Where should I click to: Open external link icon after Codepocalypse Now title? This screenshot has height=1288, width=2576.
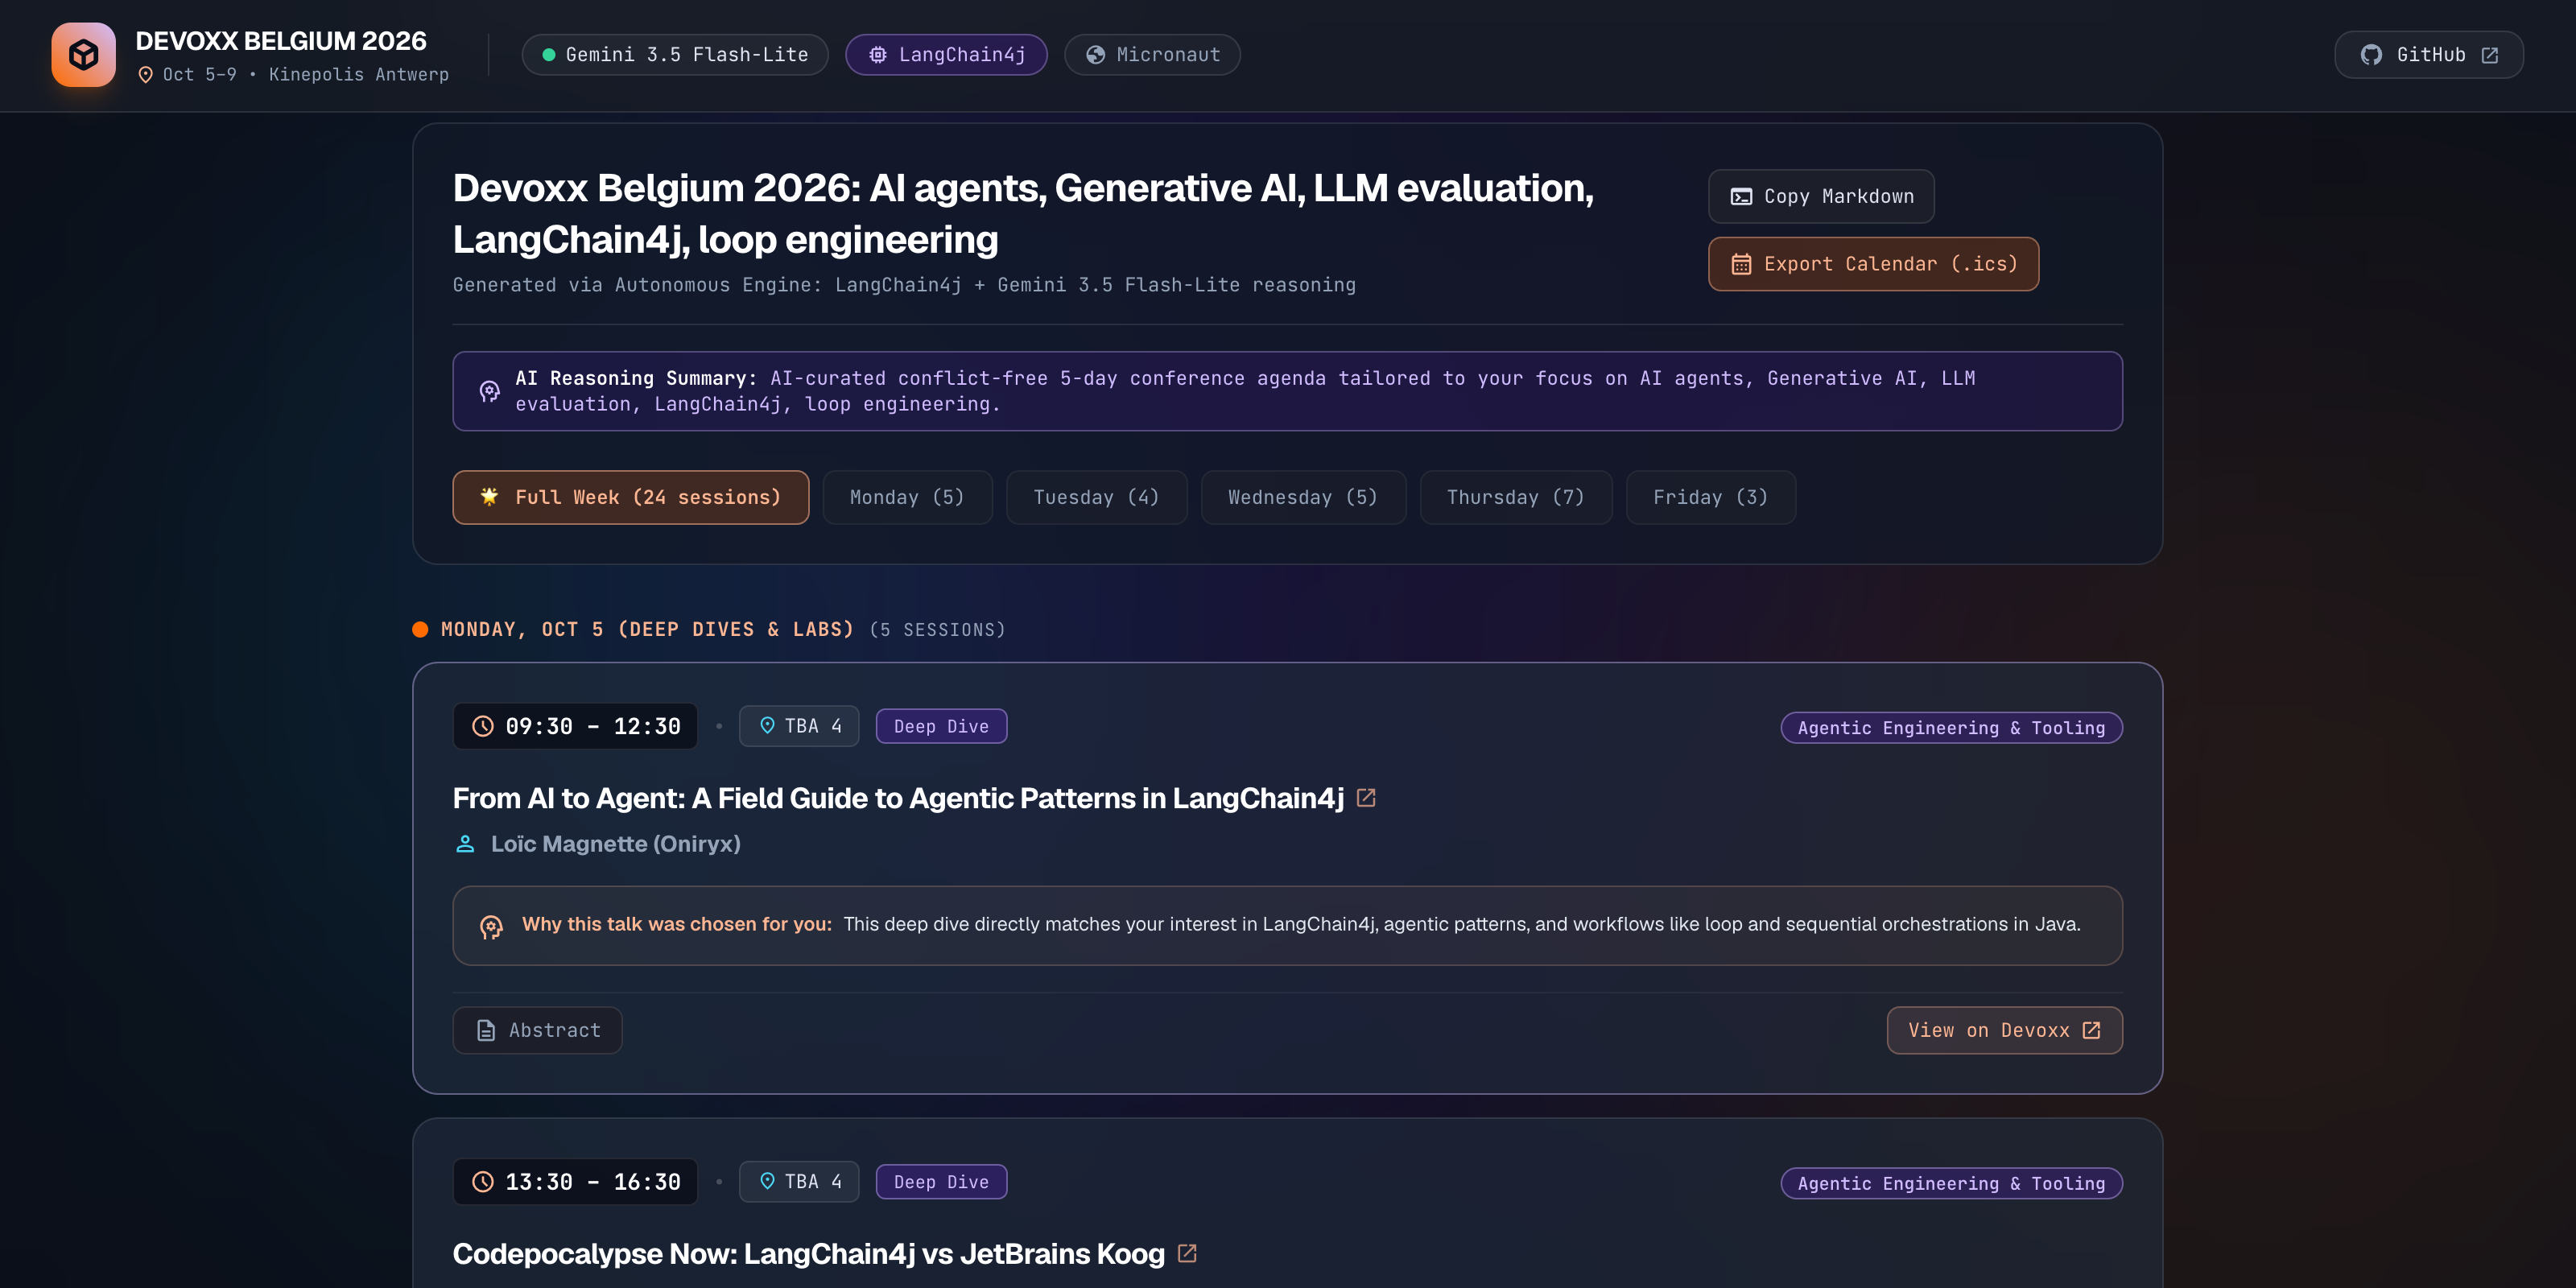(1187, 1254)
